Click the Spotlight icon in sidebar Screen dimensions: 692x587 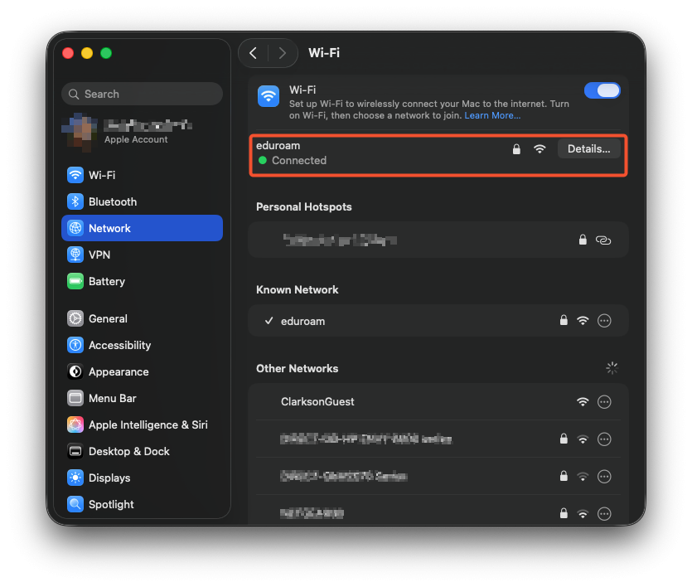tap(75, 504)
